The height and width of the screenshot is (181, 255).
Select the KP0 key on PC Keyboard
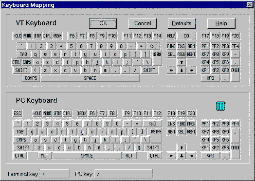click(x=210, y=156)
